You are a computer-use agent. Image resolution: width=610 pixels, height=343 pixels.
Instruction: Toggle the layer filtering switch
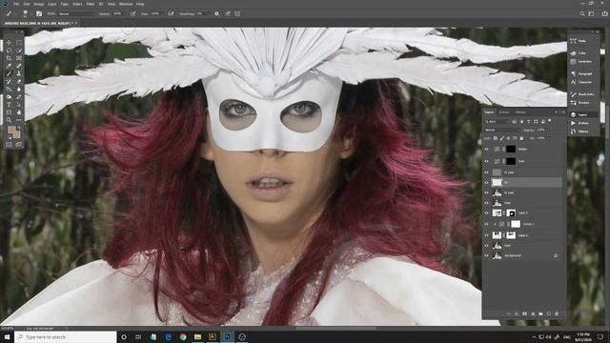pyautogui.click(x=550, y=121)
